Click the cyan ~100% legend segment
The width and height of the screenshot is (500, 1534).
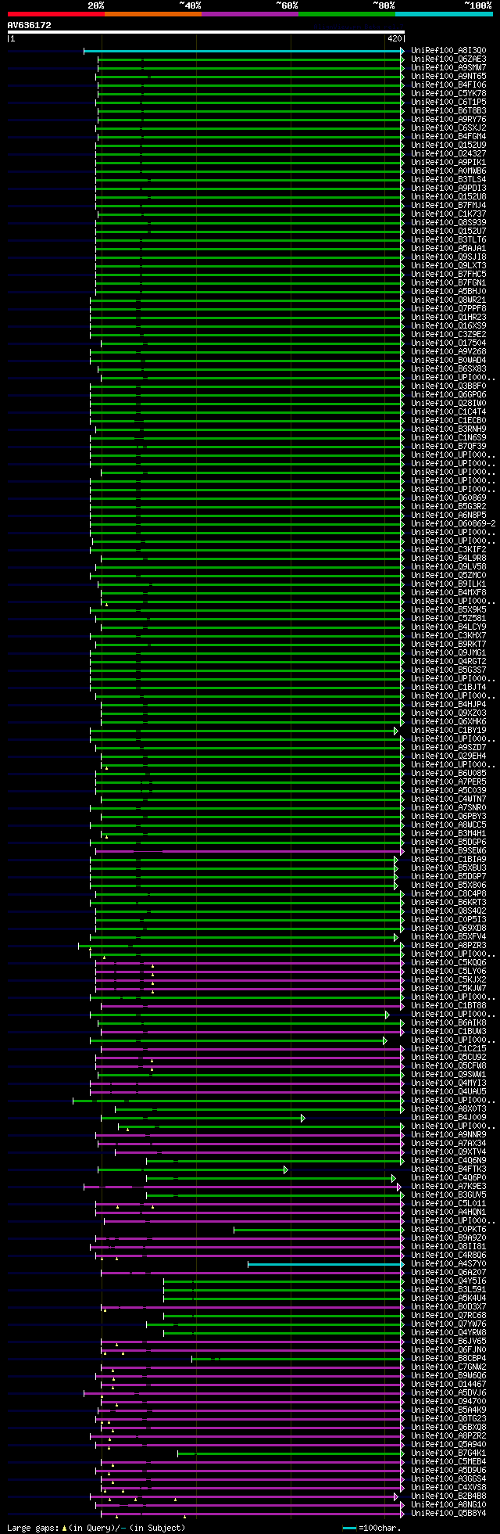point(444,14)
